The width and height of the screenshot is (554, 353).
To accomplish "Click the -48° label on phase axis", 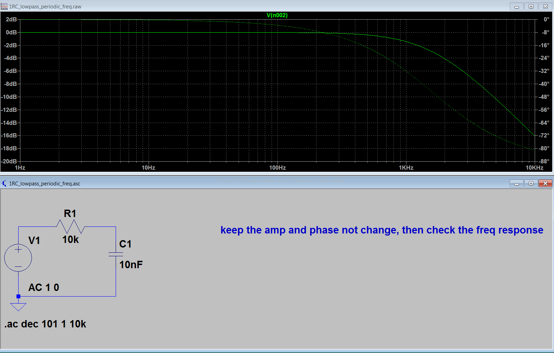I will point(544,97).
